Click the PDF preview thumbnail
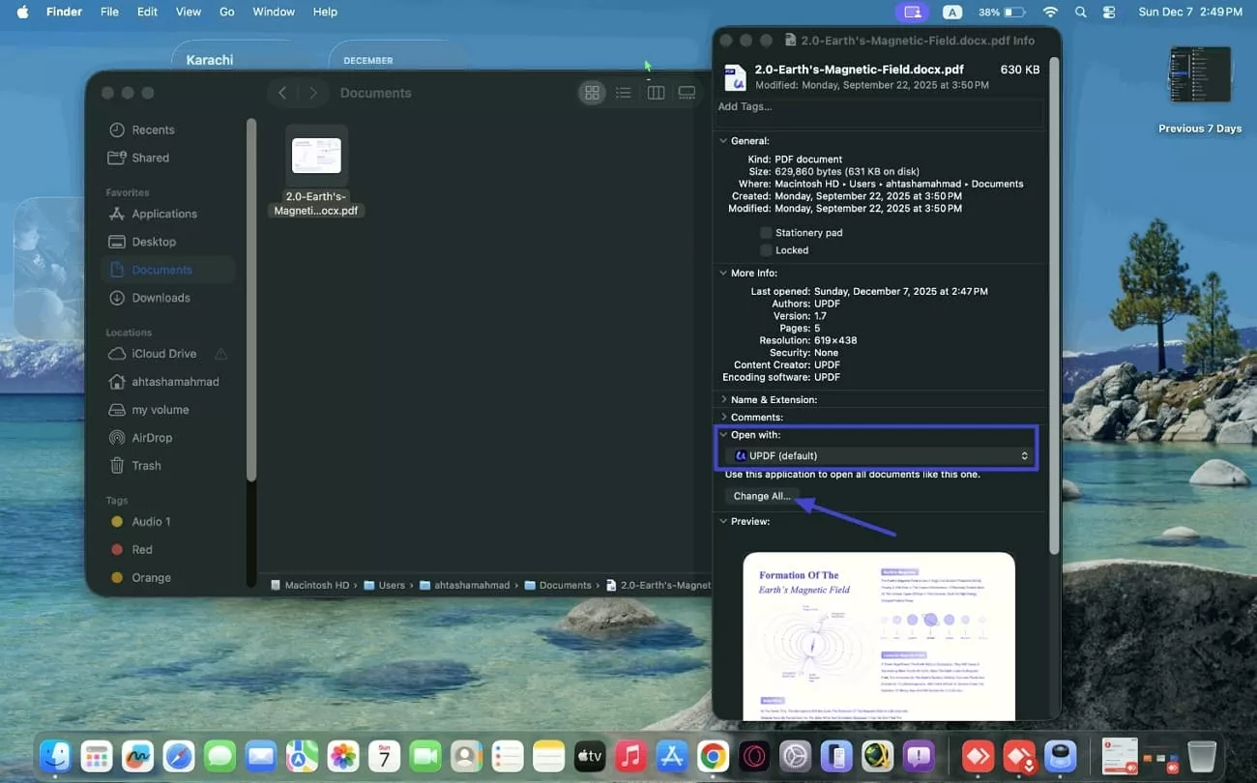 coord(879,633)
